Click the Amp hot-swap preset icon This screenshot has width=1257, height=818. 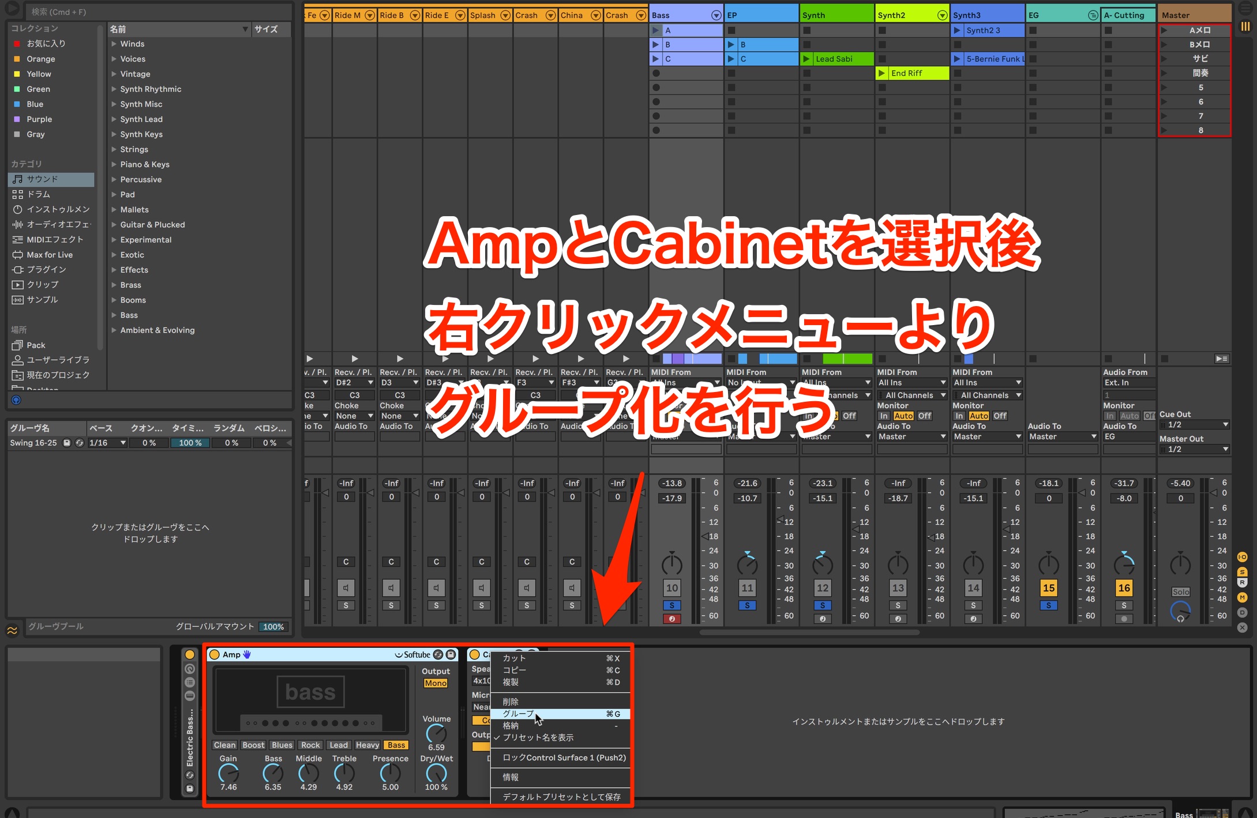coord(438,655)
